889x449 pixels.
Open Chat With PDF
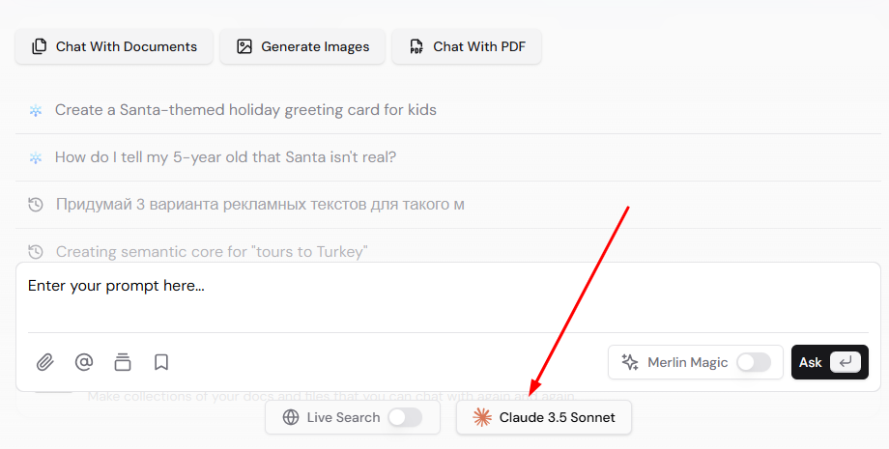[x=467, y=46]
